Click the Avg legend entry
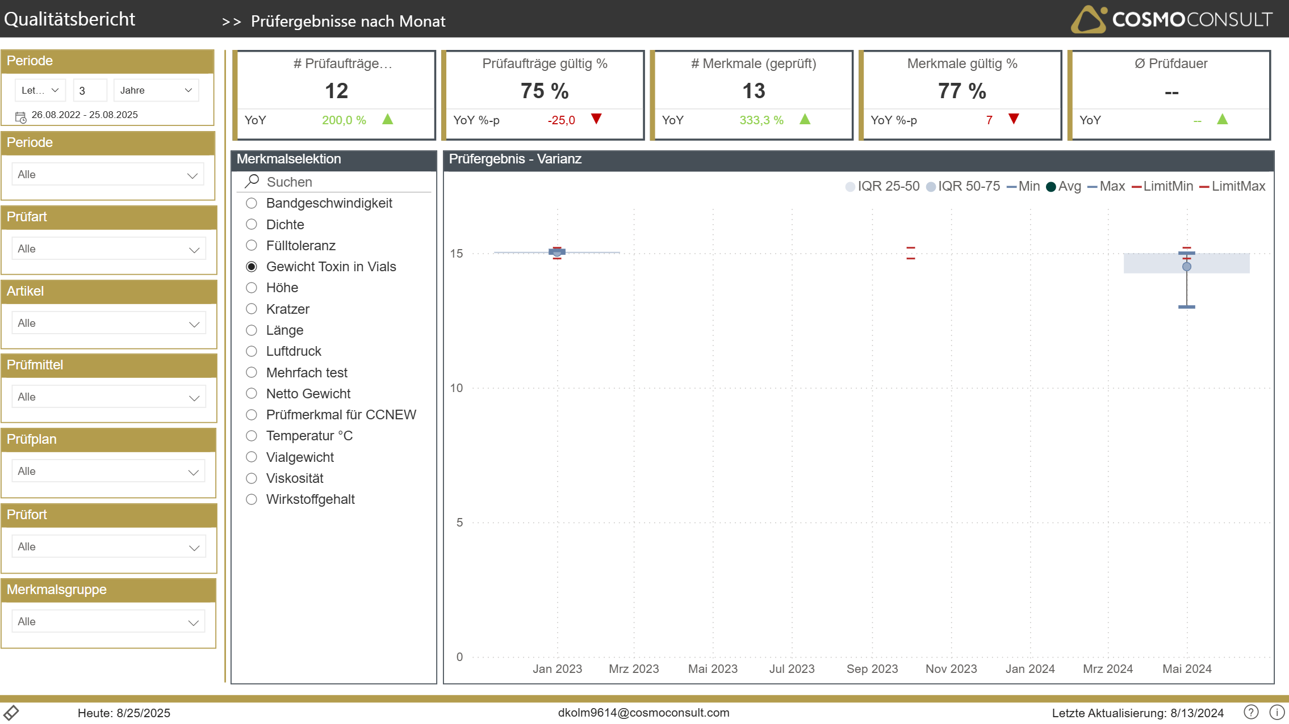 1064,187
